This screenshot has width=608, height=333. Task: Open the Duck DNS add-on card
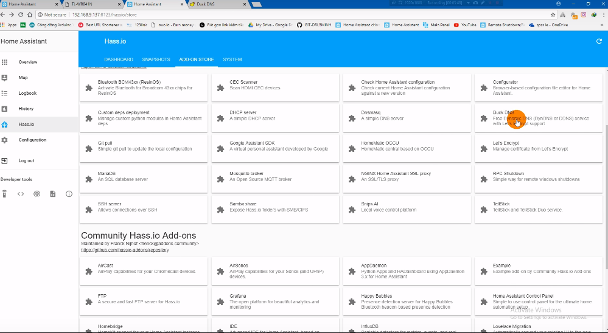(539, 118)
